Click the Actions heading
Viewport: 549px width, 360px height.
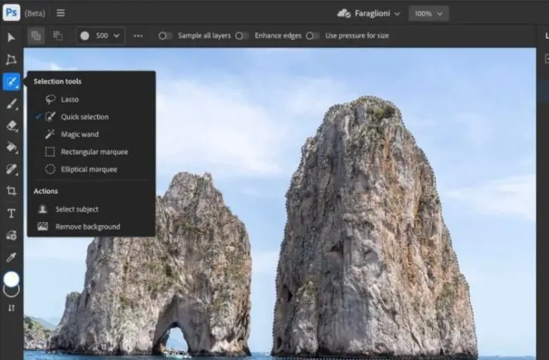[45, 191]
